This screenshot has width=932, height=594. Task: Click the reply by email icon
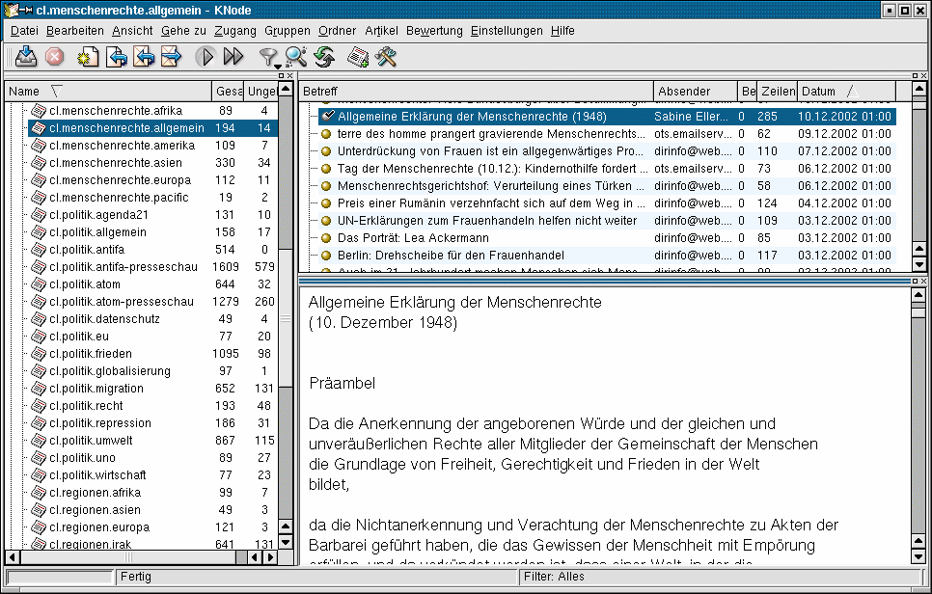coord(143,57)
